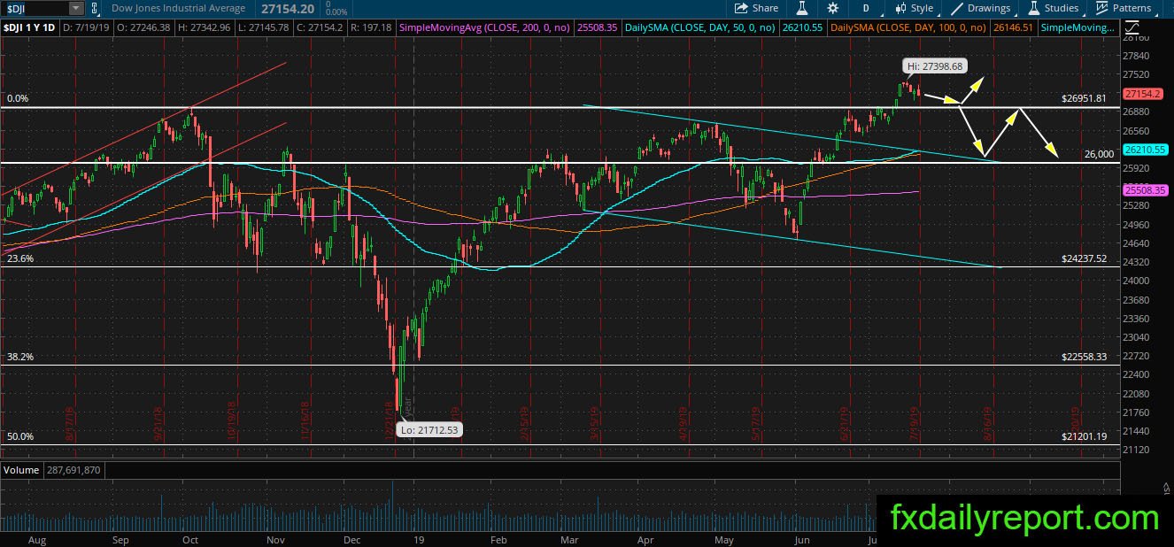Click the expand arrows icon near volume pane
Screen dimensions: 1174x547
pos(1165,490)
